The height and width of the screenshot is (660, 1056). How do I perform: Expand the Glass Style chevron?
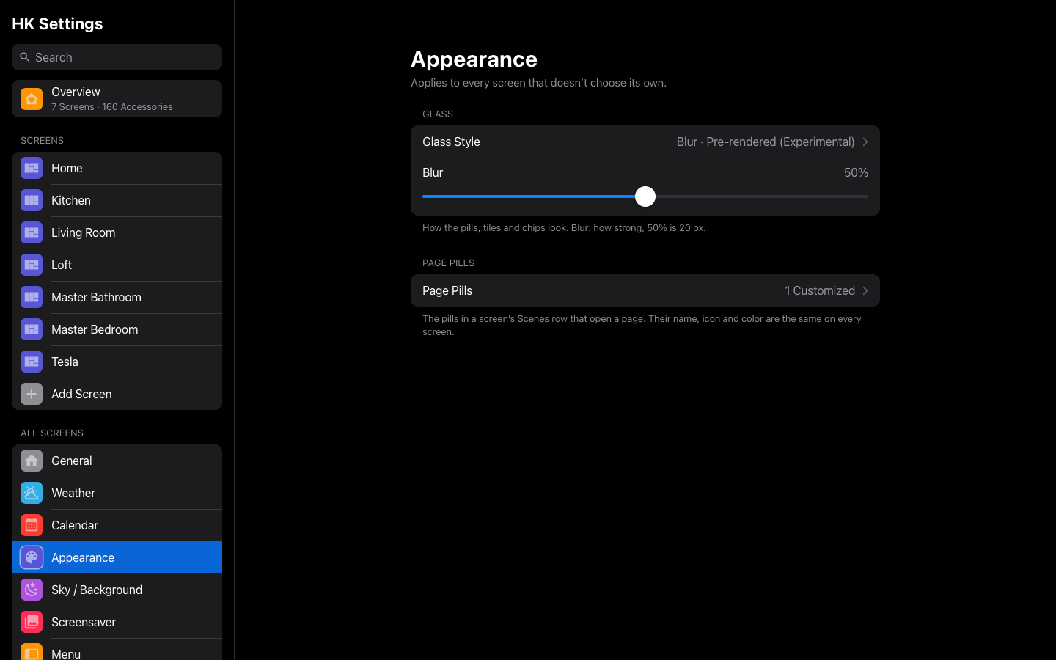[x=865, y=142]
